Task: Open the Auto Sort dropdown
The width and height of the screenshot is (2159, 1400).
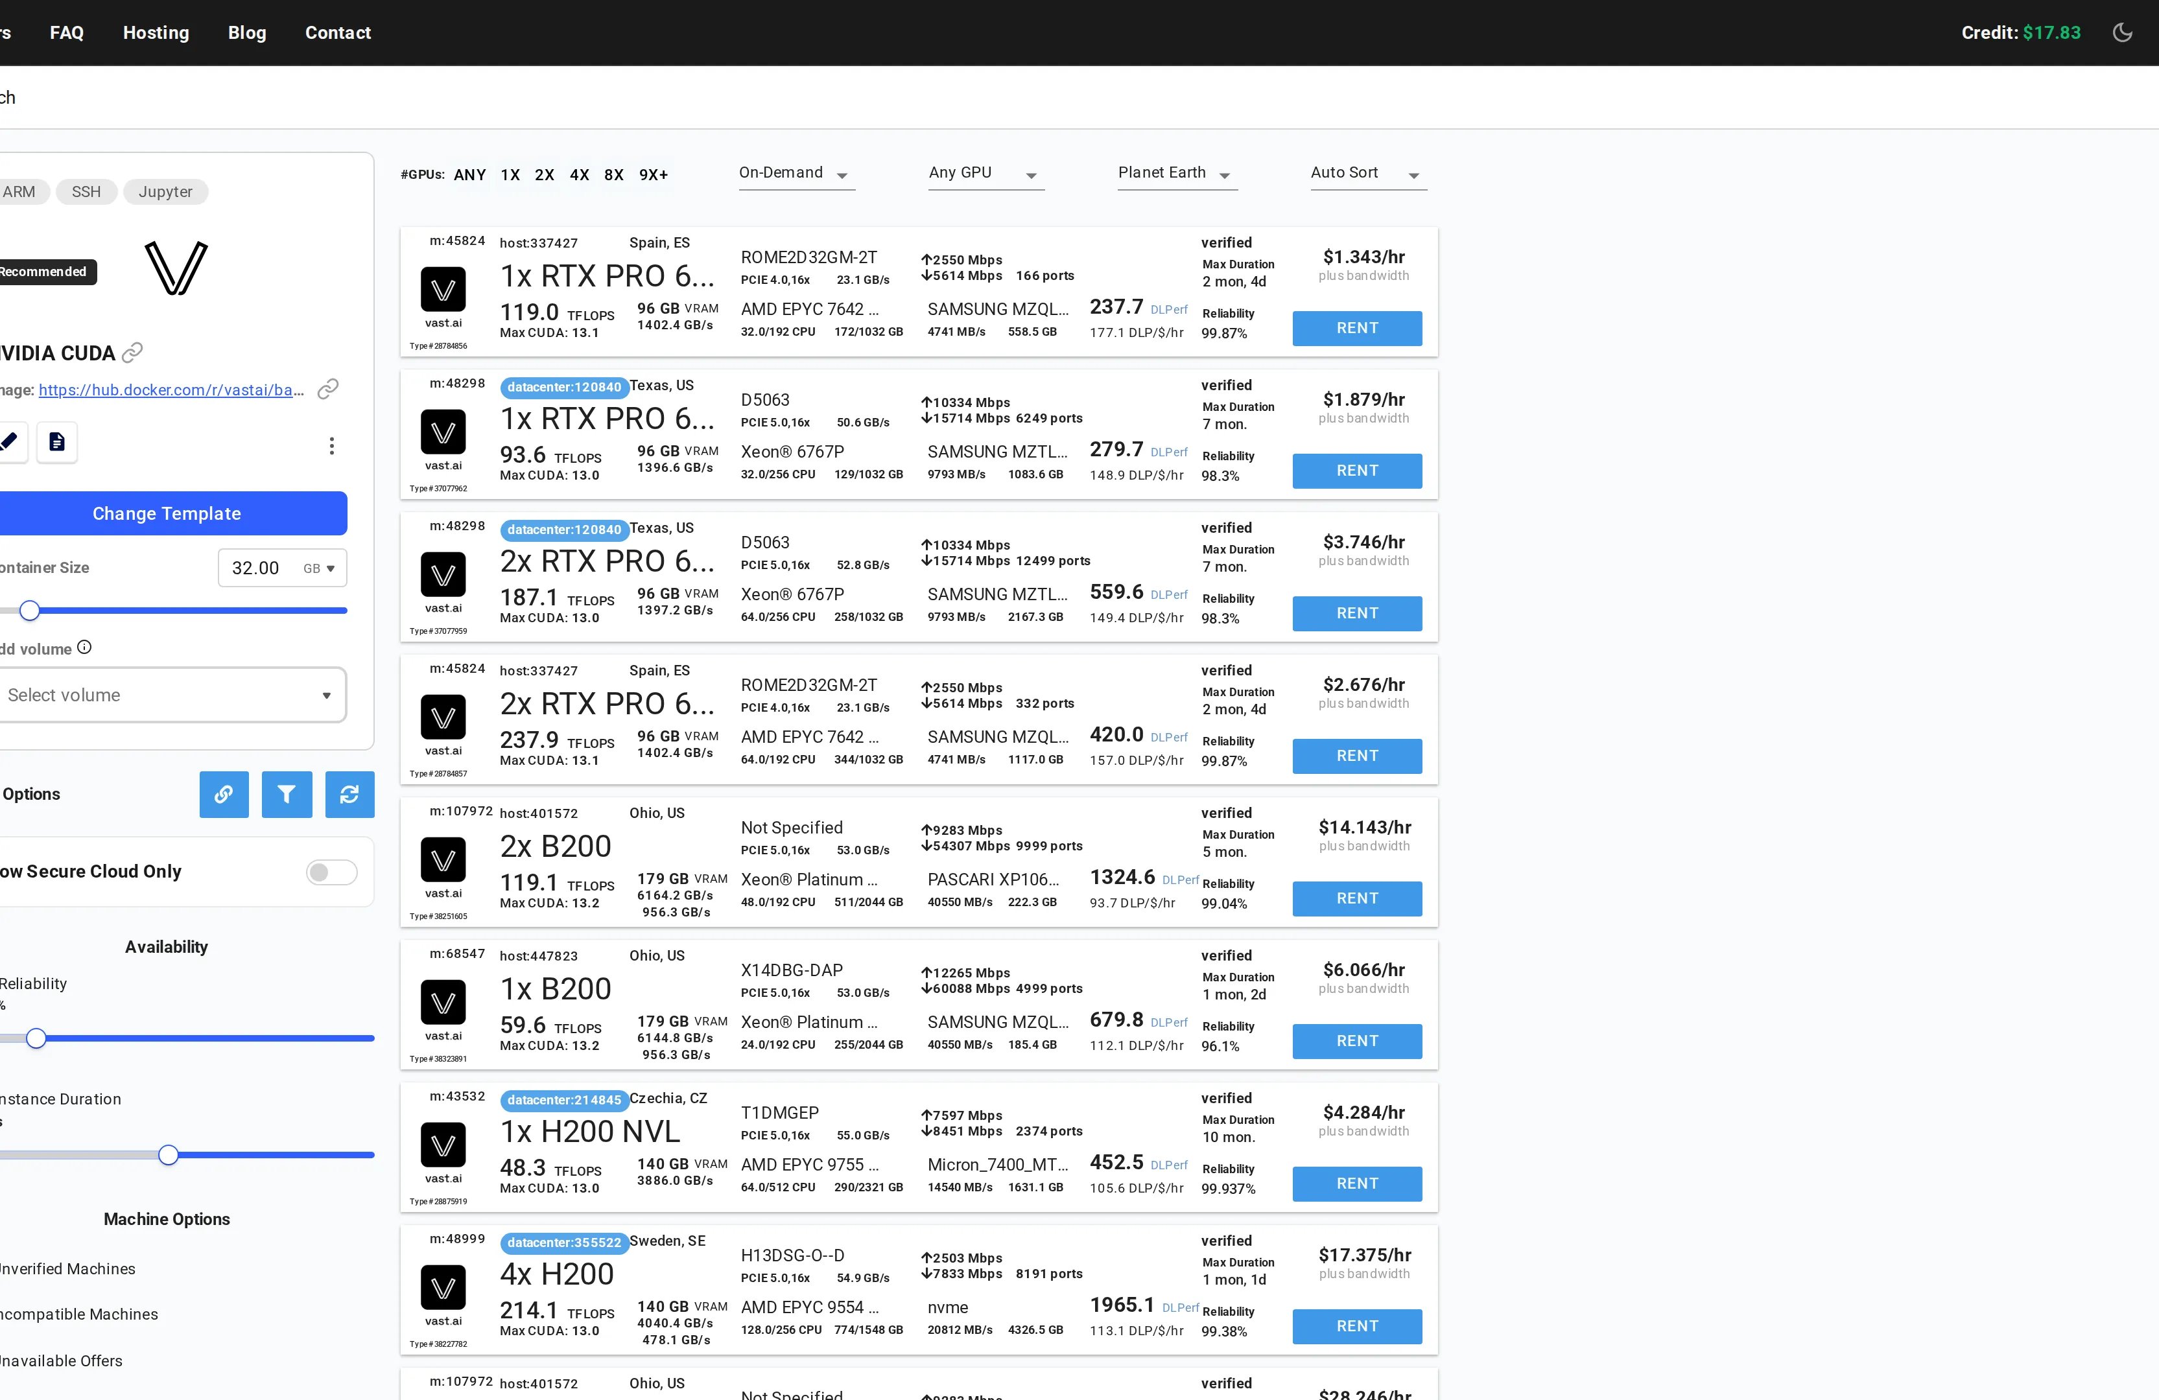Action: [1368, 173]
